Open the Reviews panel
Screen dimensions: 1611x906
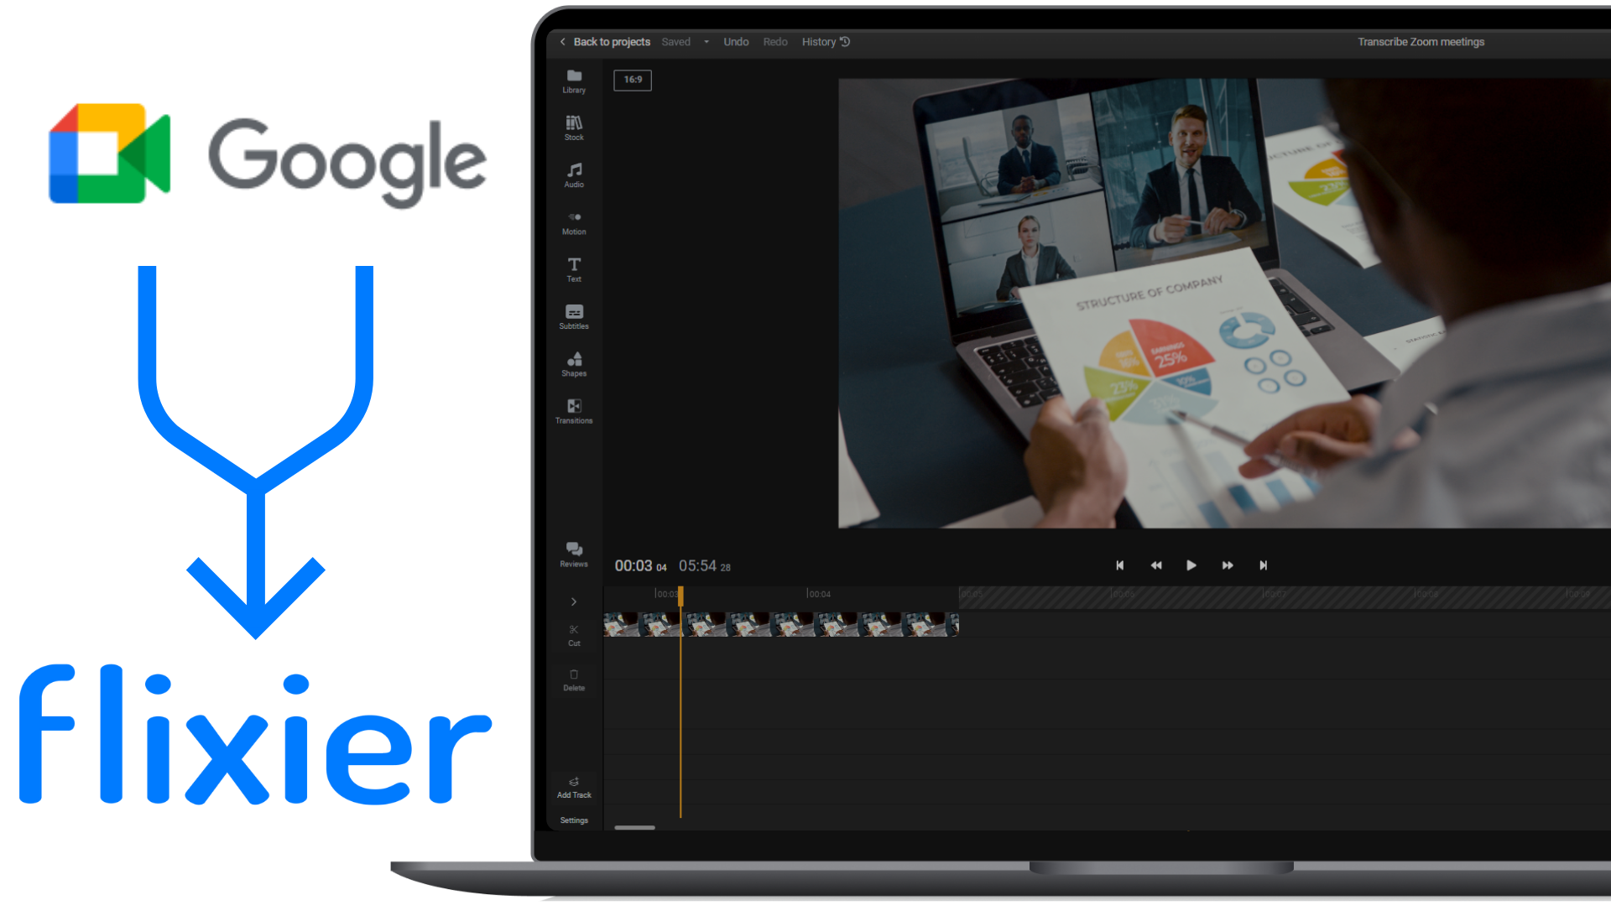pos(574,555)
